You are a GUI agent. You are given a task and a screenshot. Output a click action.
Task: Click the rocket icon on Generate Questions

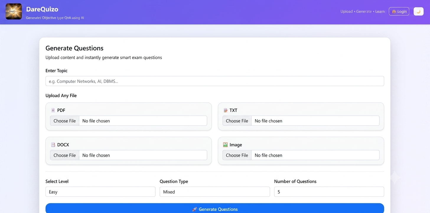coord(194,209)
